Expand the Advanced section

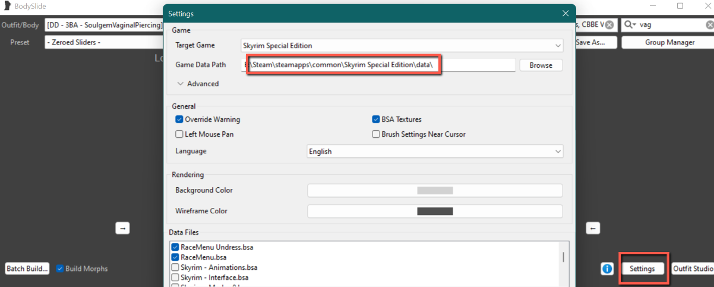tap(198, 84)
